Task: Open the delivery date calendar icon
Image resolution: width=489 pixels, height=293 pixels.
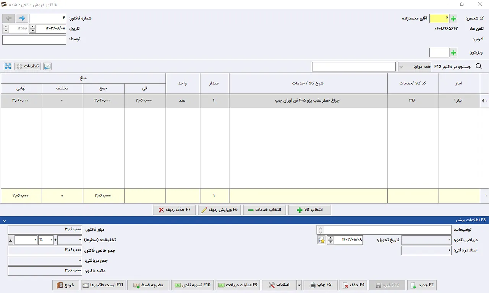Action: 321,240
